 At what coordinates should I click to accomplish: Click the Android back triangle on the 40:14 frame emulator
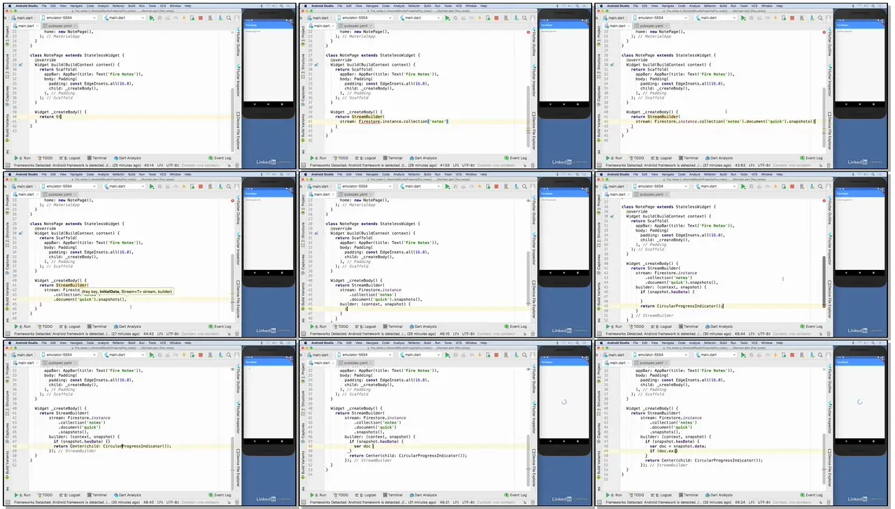click(x=255, y=104)
